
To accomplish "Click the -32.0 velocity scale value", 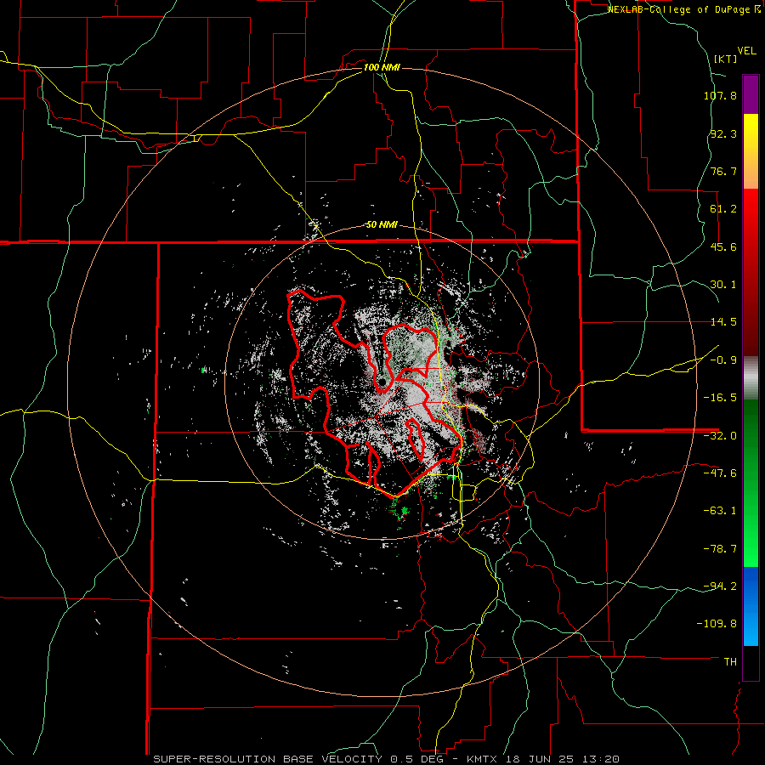I will click(x=720, y=436).
